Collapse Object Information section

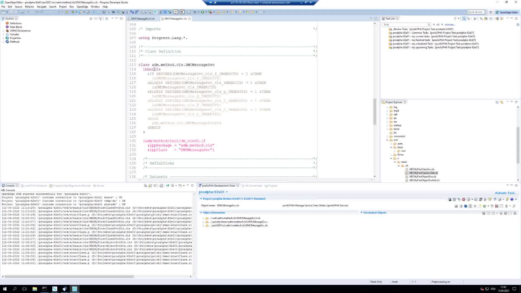201,213
